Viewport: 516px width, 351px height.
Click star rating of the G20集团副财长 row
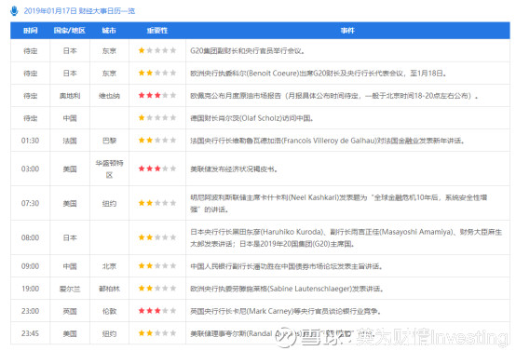click(x=157, y=50)
